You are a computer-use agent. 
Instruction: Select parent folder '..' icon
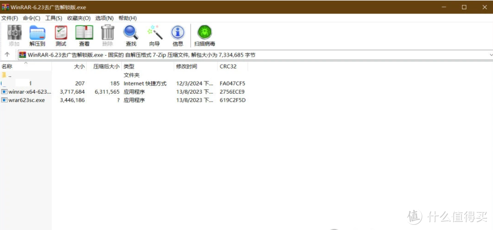[x=4, y=75]
